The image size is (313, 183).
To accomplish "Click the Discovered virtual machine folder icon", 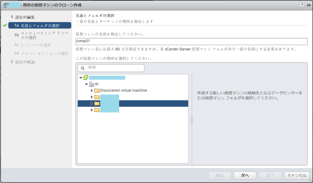I will [97, 91].
